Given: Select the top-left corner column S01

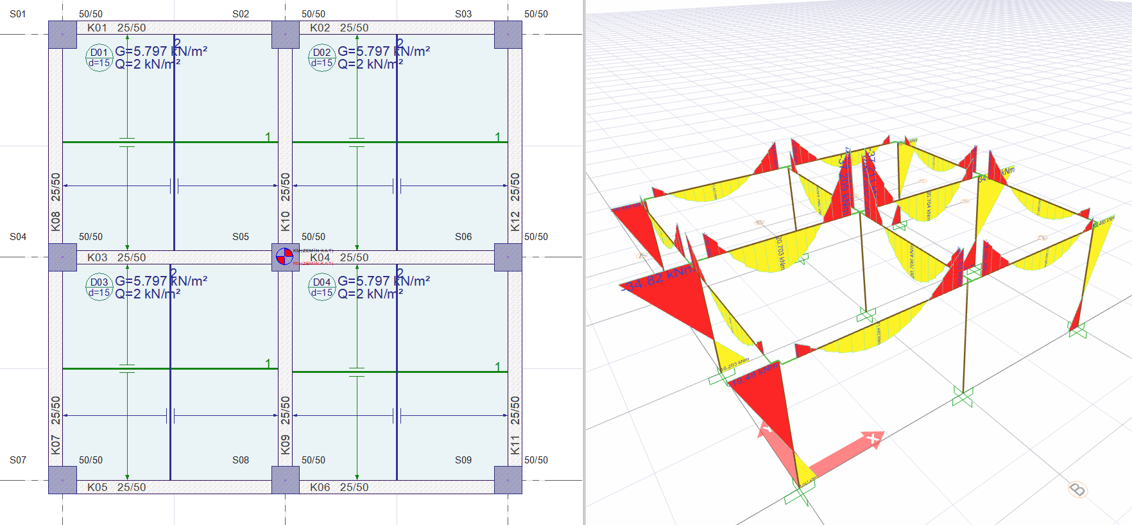Looking at the screenshot, I should pos(62,35).
